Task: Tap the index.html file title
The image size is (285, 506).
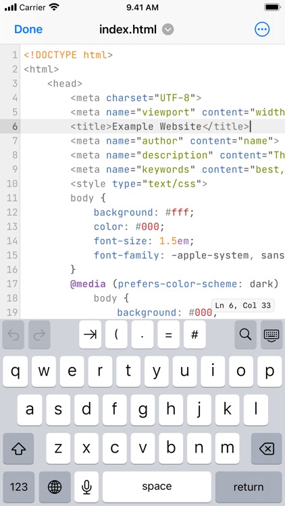Action: [x=128, y=30]
